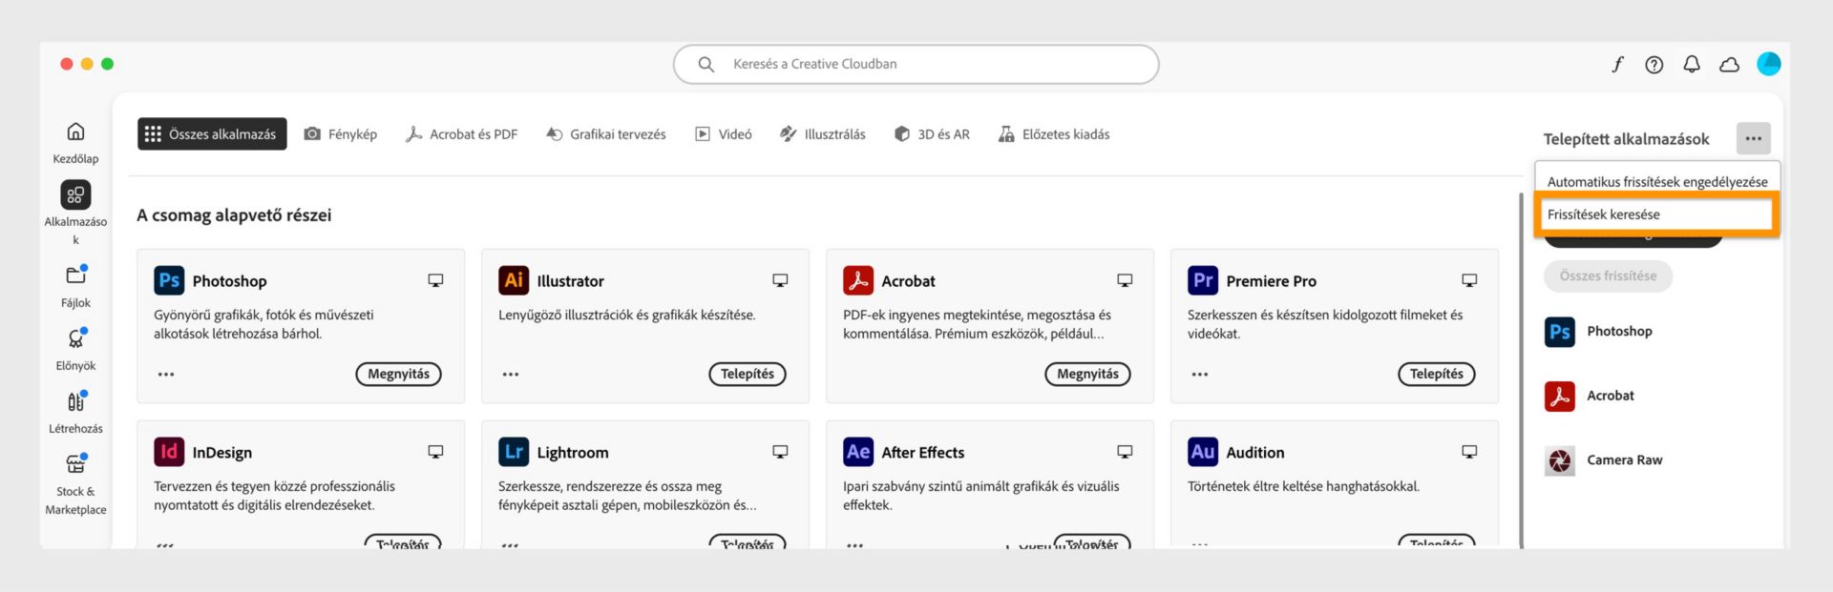Click desktop monitor icon on After Effects card
This screenshot has width=1833, height=592.
[x=1125, y=452]
